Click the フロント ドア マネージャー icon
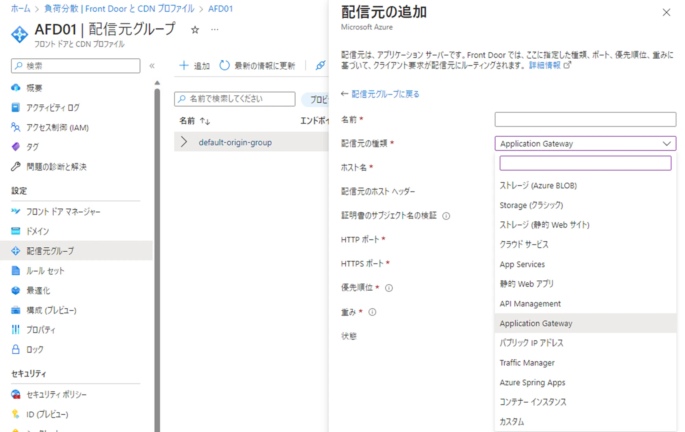This screenshot has height=432, width=685. coord(16,211)
